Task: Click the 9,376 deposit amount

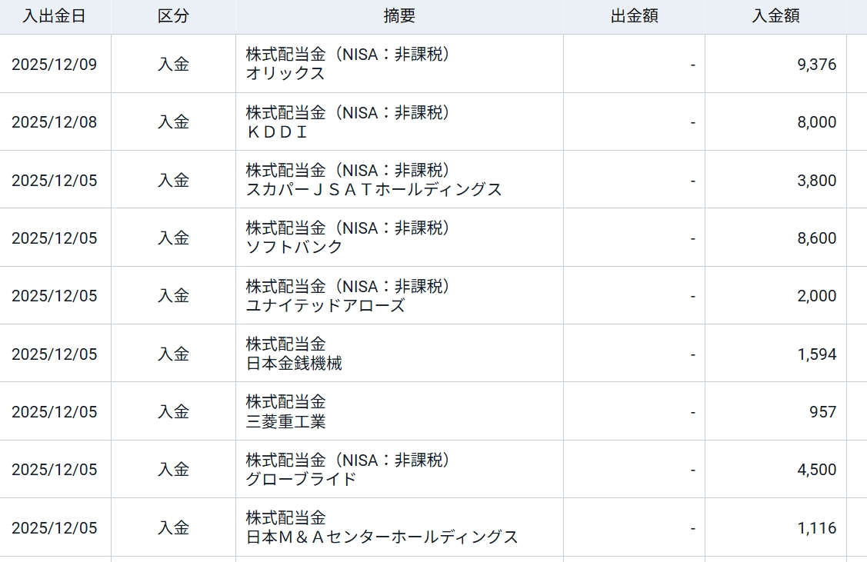Action: click(x=816, y=65)
